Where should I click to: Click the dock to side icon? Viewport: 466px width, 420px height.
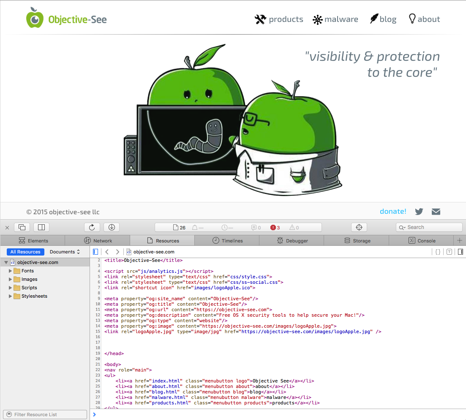(x=41, y=227)
